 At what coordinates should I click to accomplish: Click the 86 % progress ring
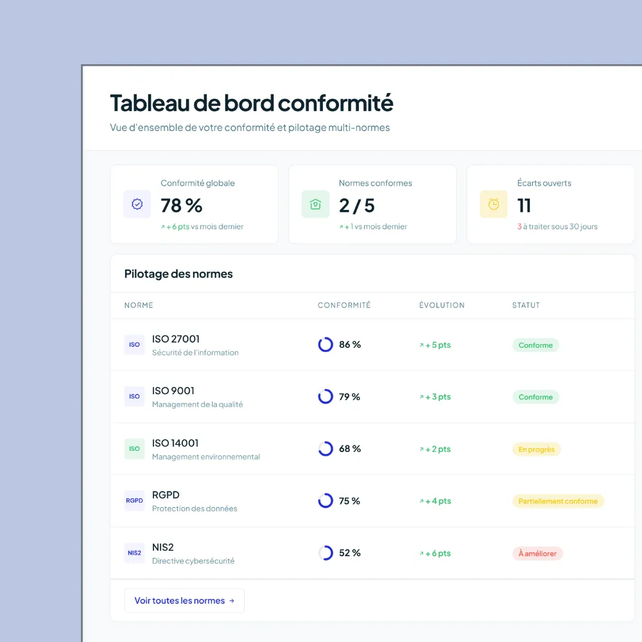pyautogui.click(x=325, y=345)
